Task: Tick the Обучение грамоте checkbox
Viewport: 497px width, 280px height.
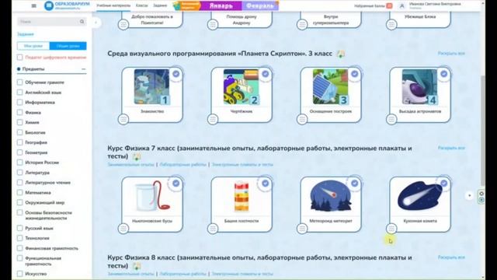Action: coord(20,82)
